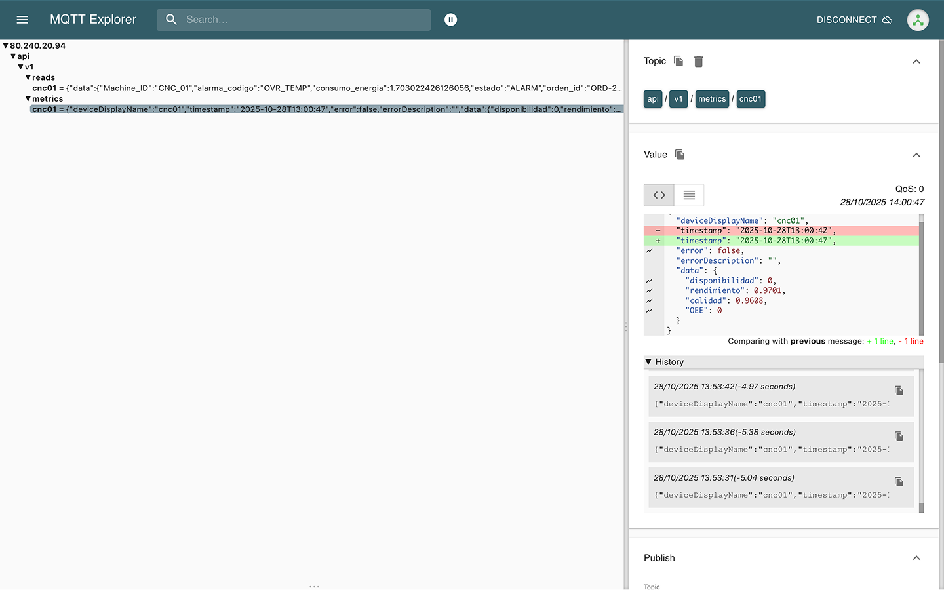This screenshot has width=944, height=590.
Task: Copy the 13:53:42 history entry
Action: pos(899,391)
